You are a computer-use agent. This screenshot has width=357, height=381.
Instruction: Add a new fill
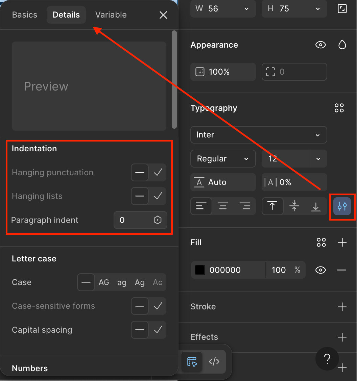point(342,242)
